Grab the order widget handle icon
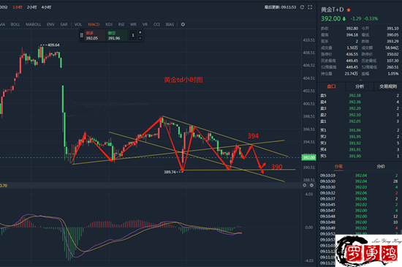Viewport: 402px width, 267px height. [x=82, y=35]
